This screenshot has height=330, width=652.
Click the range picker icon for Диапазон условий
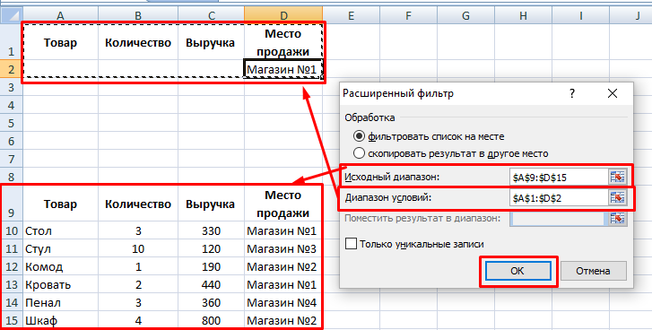click(x=618, y=198)
